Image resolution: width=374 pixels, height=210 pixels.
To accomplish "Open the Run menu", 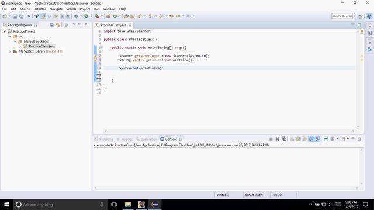I will [x=96, y=9].
